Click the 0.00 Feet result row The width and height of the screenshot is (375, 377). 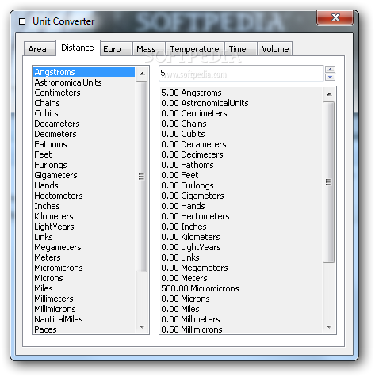point(241,175)
